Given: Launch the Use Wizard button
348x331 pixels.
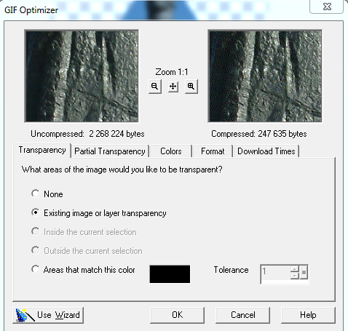Looking at the screenshot, I should [x=48, y=315].
